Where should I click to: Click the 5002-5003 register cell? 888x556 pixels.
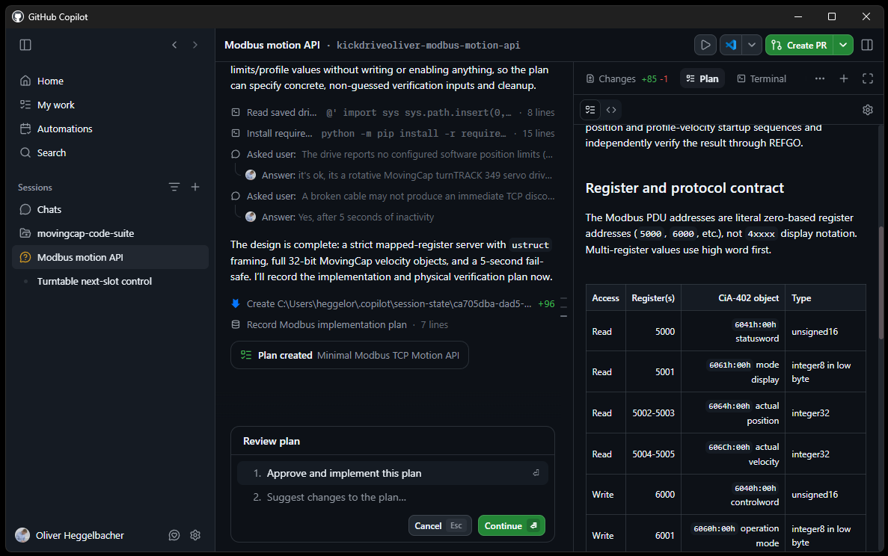(653, 413)
